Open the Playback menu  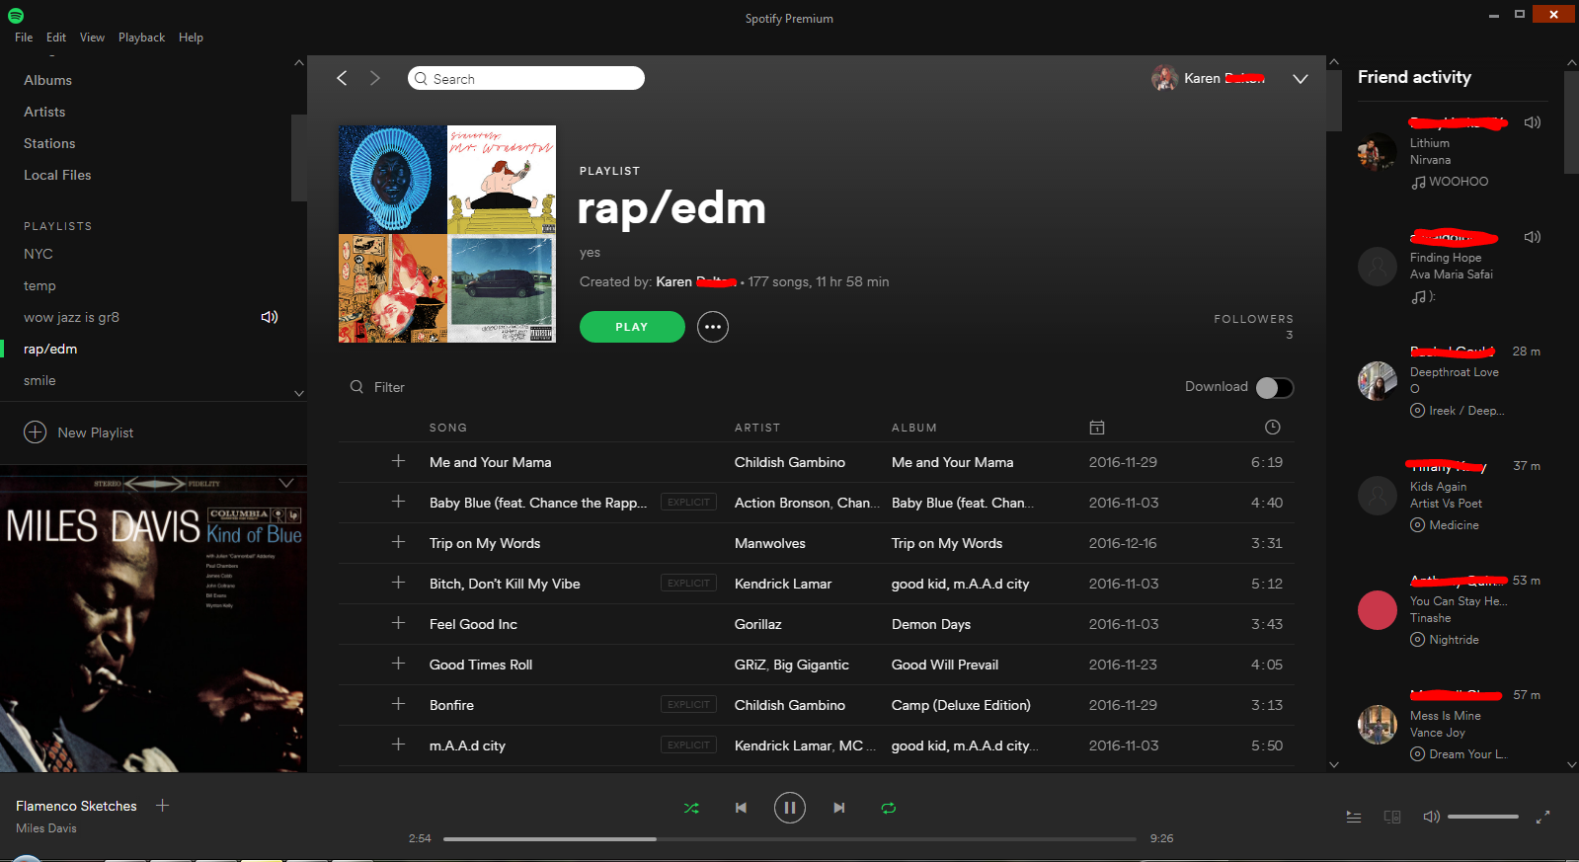pos(141,38)
